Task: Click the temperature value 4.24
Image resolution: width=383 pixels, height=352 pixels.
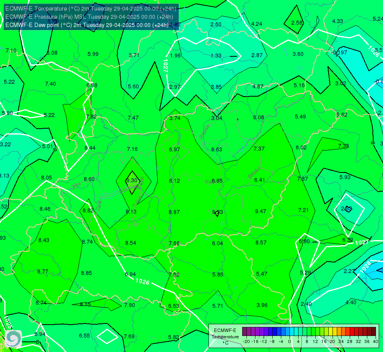Action: click(257, 24)
